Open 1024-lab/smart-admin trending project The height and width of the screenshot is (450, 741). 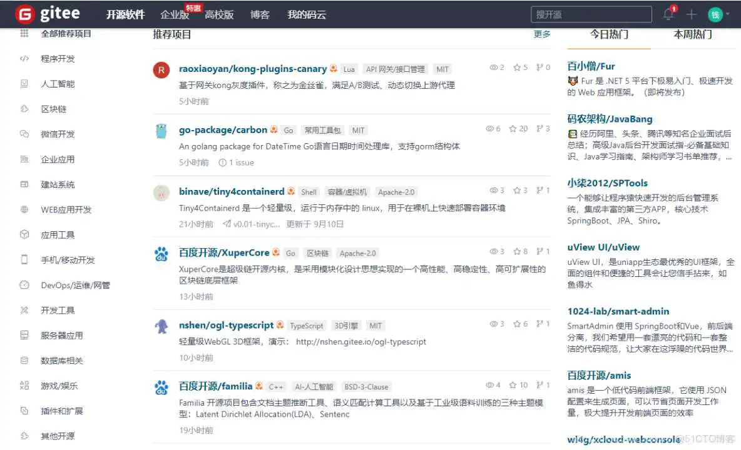pyautogui.click(x=618, y=311)
